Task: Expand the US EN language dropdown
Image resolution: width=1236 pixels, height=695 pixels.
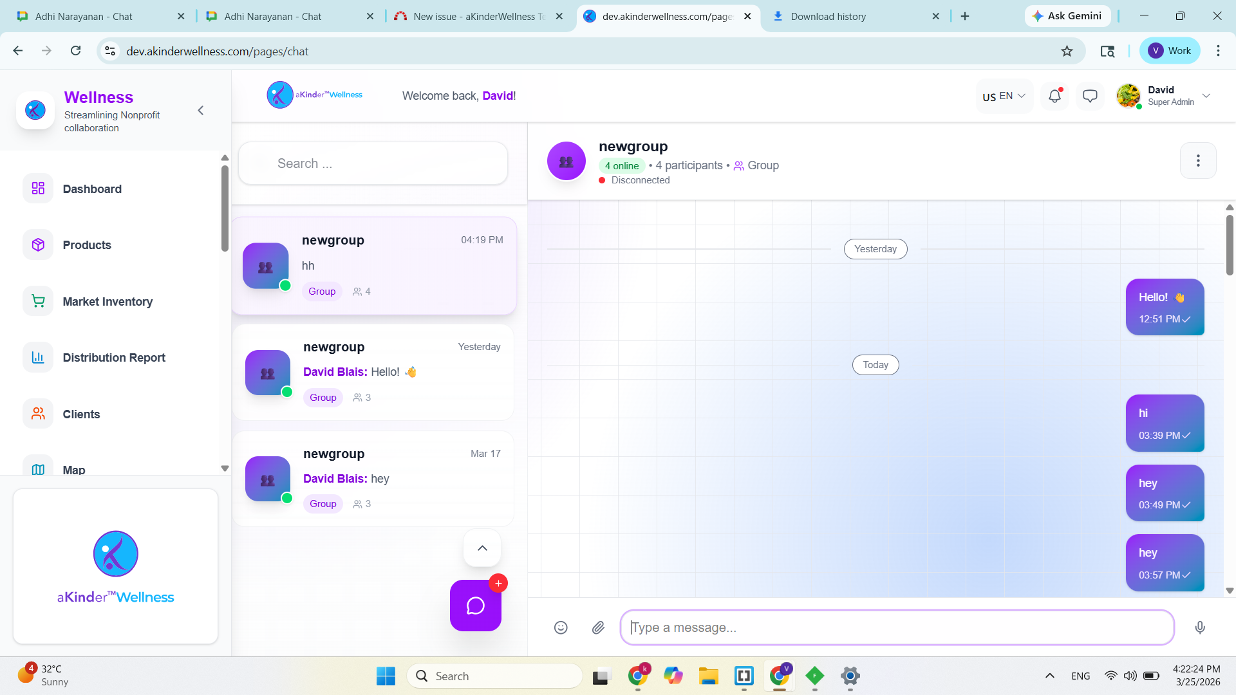Action: point(1004,97)
